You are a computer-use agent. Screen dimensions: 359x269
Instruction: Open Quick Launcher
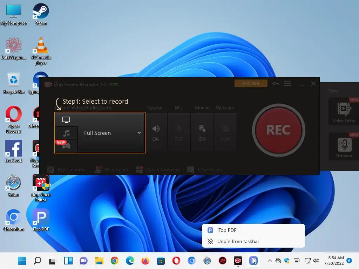pos(158,170)
